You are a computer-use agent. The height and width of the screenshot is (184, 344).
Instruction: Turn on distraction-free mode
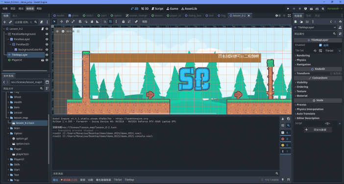click(289, 16)
